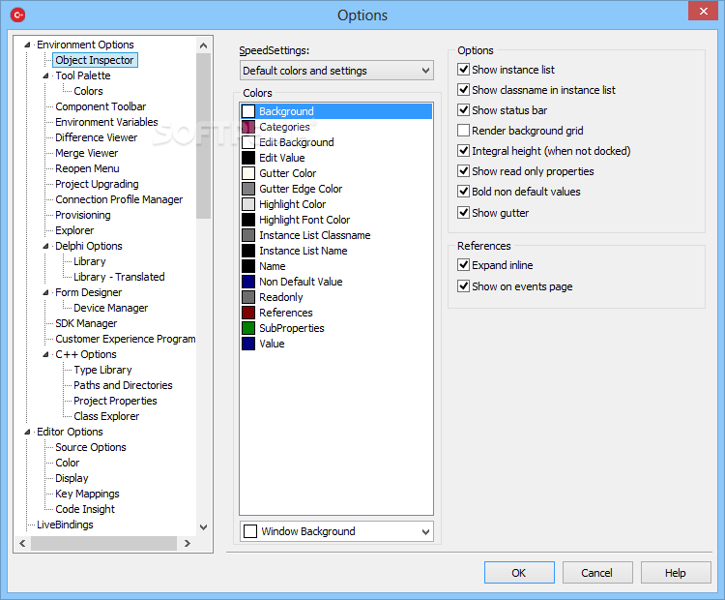Image resolution: width=725 pixels, height=600 pixels.
Task: Select the green SubProperties color swatch
Action: tap(248, 328)
